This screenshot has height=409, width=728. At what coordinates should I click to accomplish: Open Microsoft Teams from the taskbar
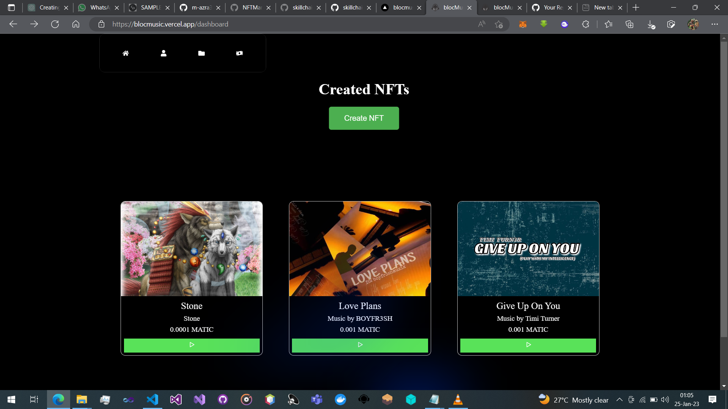click(x=317, y=400)
